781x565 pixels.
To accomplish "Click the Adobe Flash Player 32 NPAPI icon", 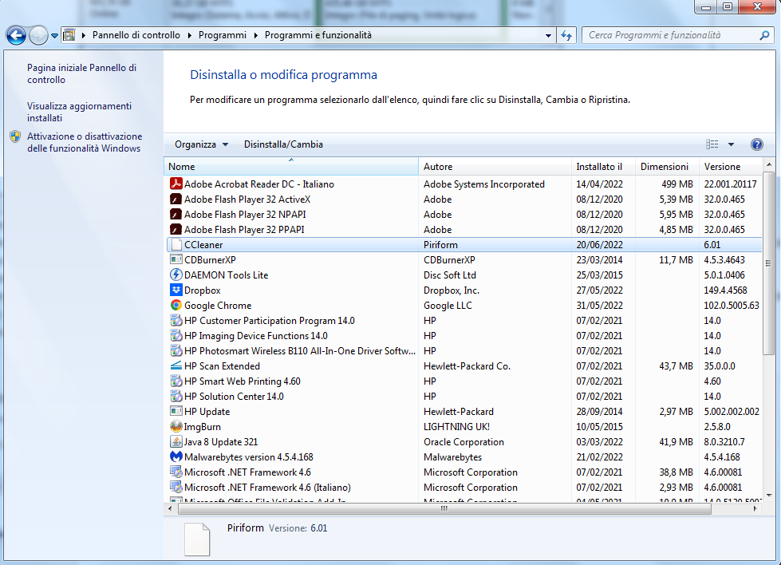I will click(176, 214).
